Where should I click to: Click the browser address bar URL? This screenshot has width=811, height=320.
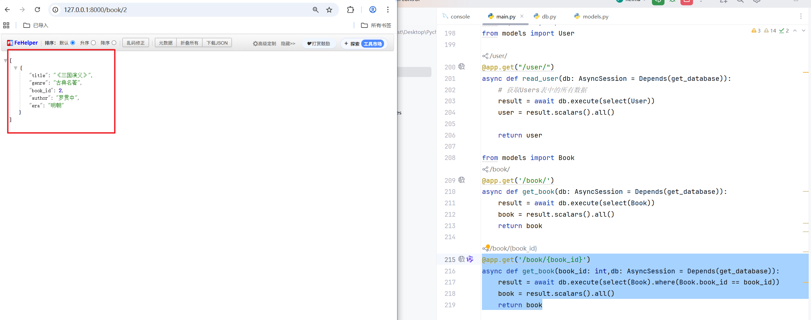[96, 10]
